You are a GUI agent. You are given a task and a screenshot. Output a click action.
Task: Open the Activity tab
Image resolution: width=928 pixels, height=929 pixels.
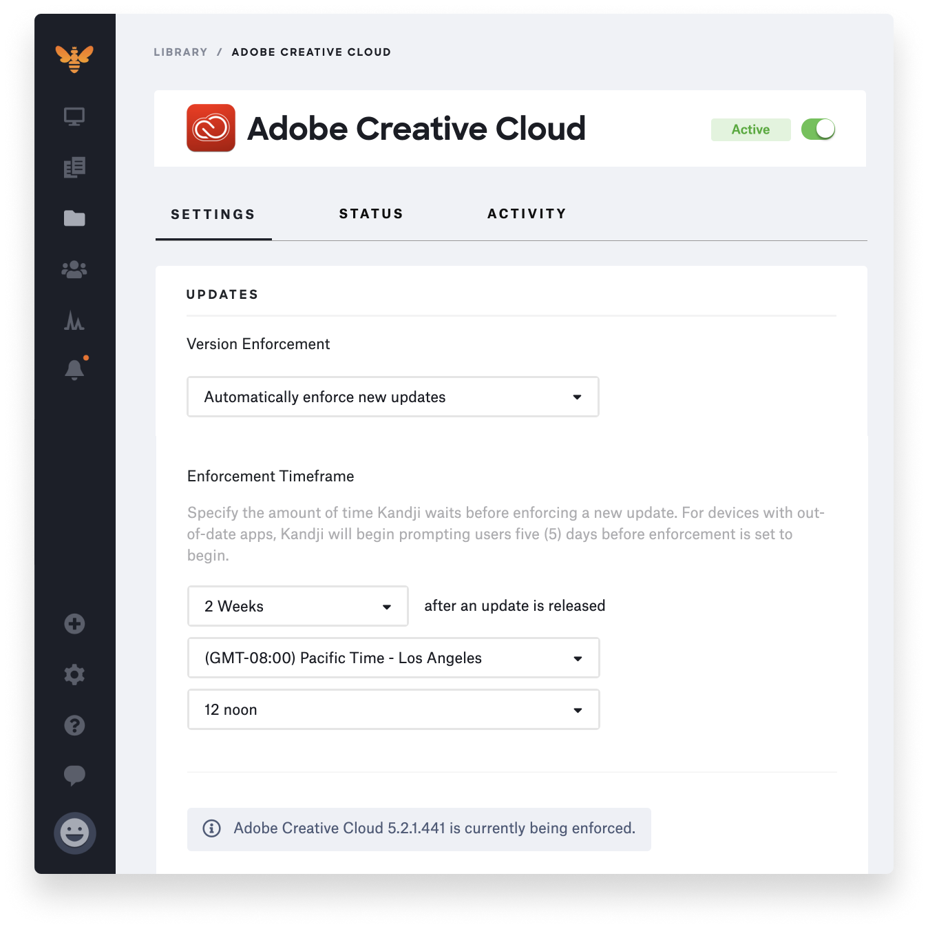[x=527, y=213]
